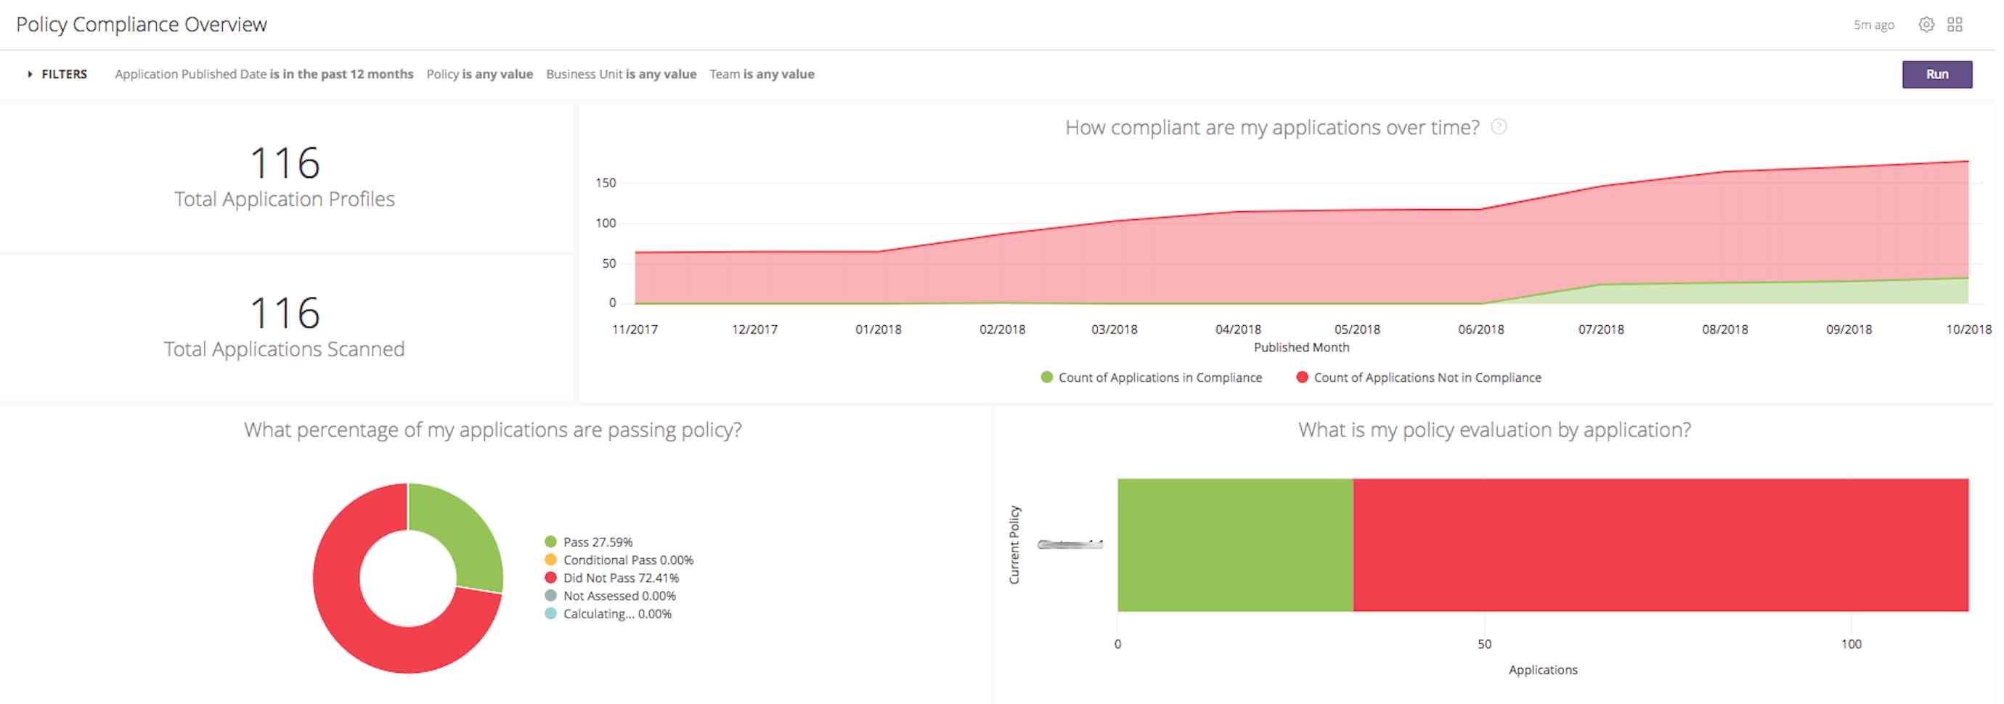Click the gray Not Assessed legend dot

click(x=551, y=596)
